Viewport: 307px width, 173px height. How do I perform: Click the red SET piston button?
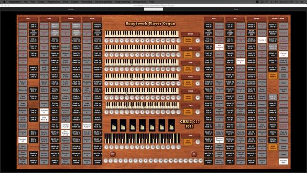click(113, 154)
